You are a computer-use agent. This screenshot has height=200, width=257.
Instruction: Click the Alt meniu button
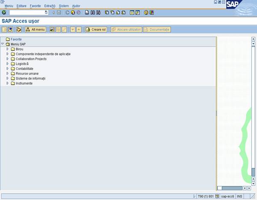[35, 29]
